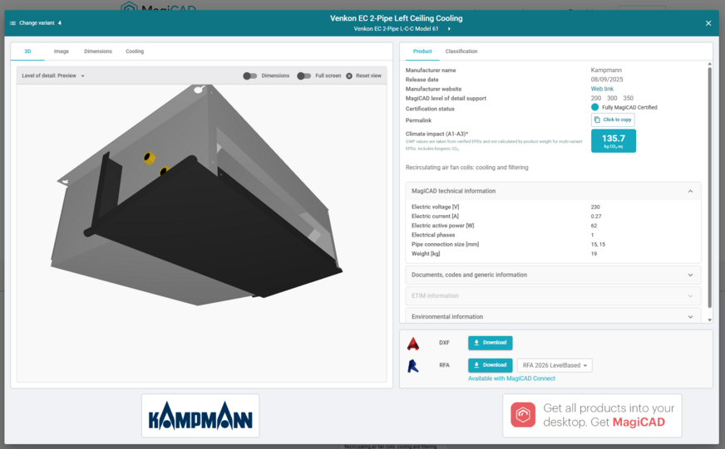Click the MagiCAD red logo icon

coord(523,415)
